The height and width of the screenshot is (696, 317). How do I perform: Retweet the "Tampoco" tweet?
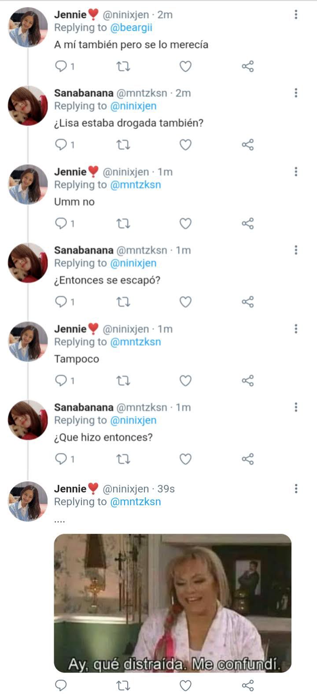(123, 380)
